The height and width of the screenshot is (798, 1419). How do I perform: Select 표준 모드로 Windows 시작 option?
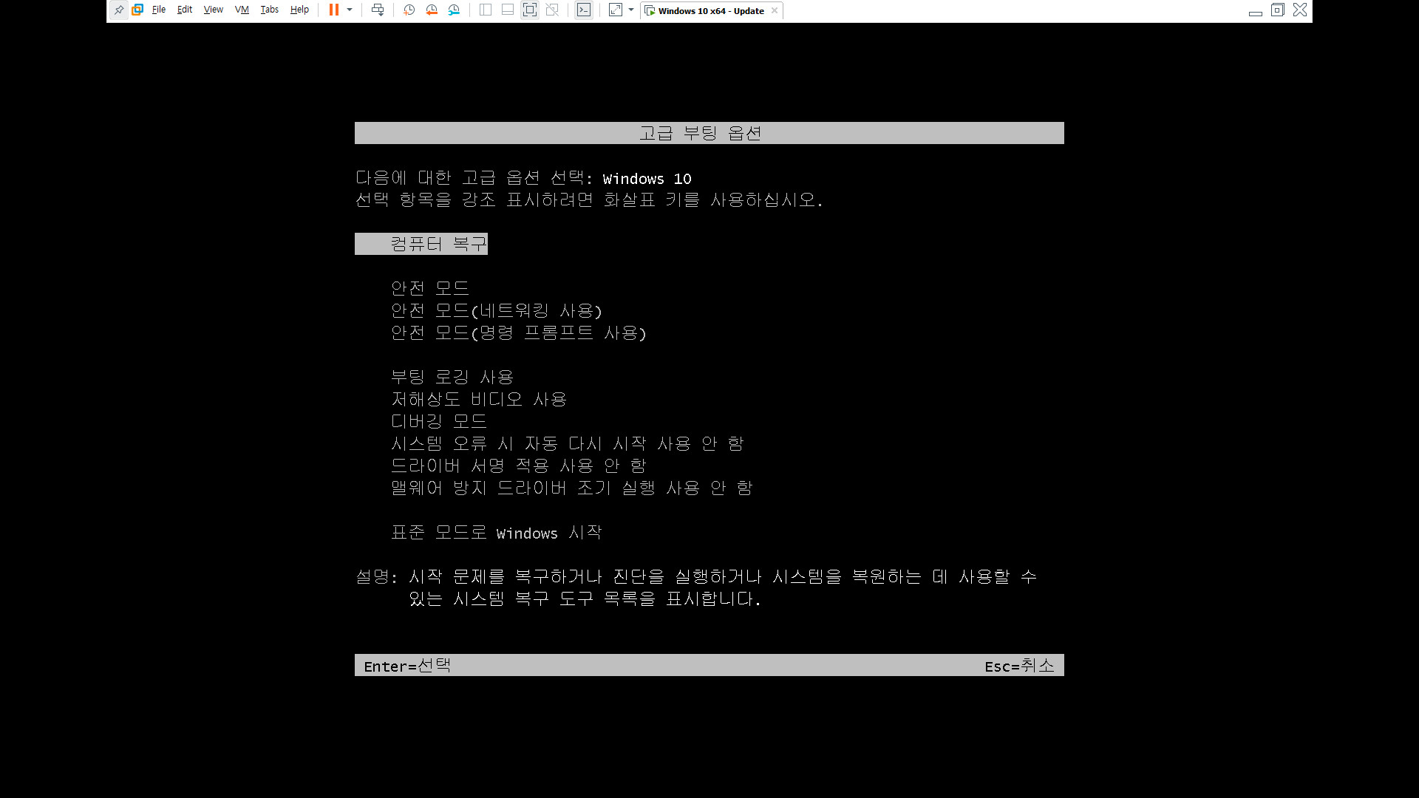coord(497,532)
